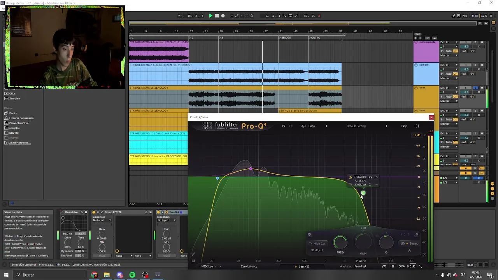Screen dimensions: 498x280
Task: Toggle the band power button in the controls panel
Action: pos(309,234)
